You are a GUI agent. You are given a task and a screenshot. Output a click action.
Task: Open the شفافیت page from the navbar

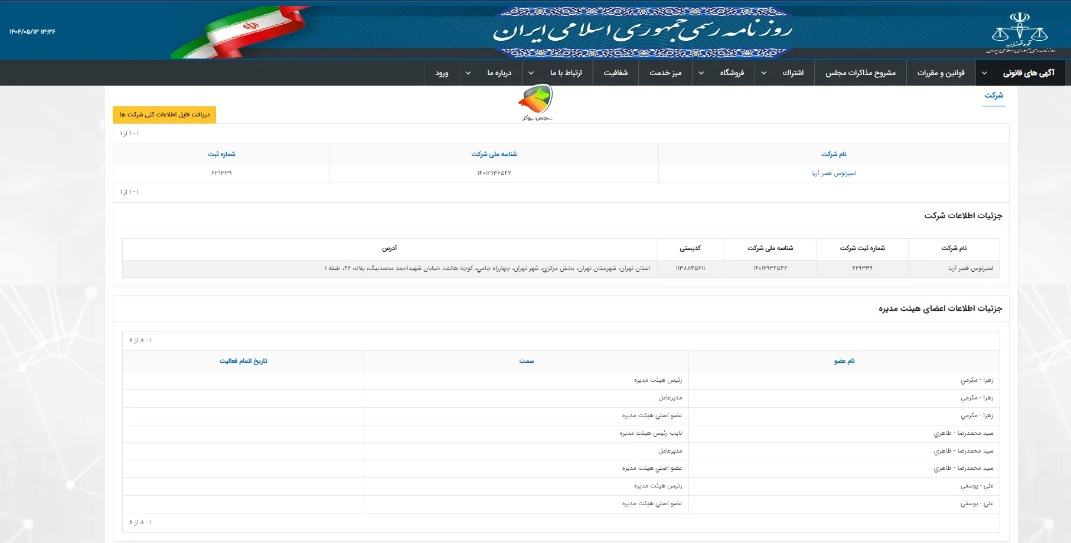pos(616,73)
